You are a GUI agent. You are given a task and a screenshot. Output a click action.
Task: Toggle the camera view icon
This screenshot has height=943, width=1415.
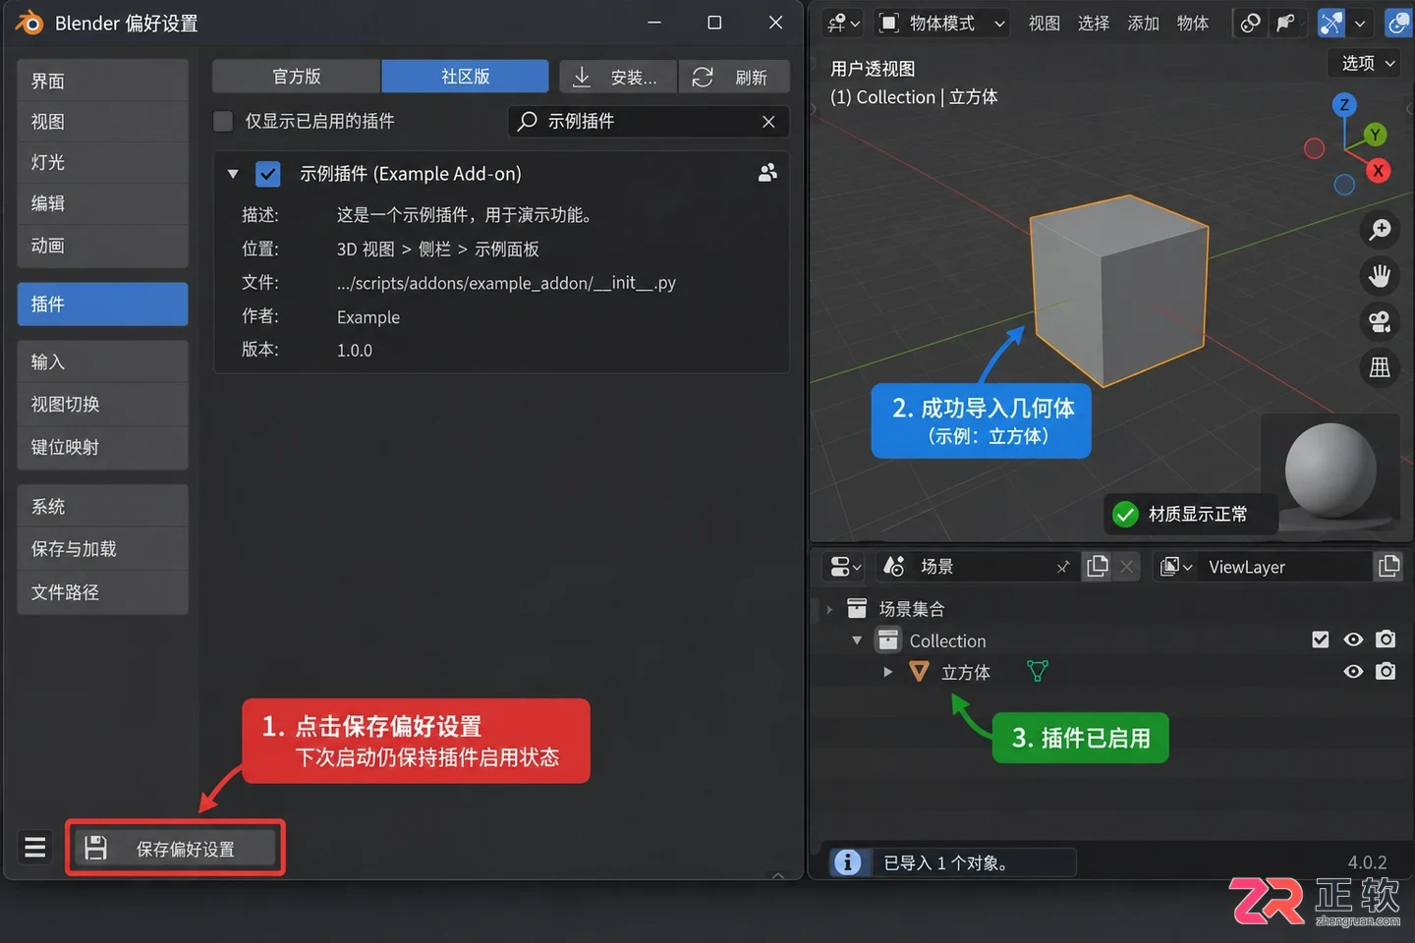point(1380,321)
